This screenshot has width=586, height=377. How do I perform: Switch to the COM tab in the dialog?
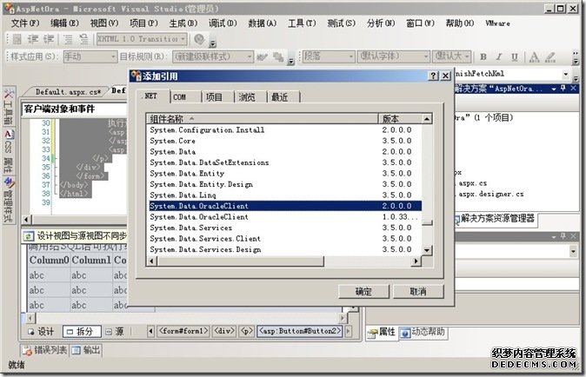coord(179,97)
